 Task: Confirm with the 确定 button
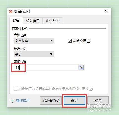pos(74,101)
